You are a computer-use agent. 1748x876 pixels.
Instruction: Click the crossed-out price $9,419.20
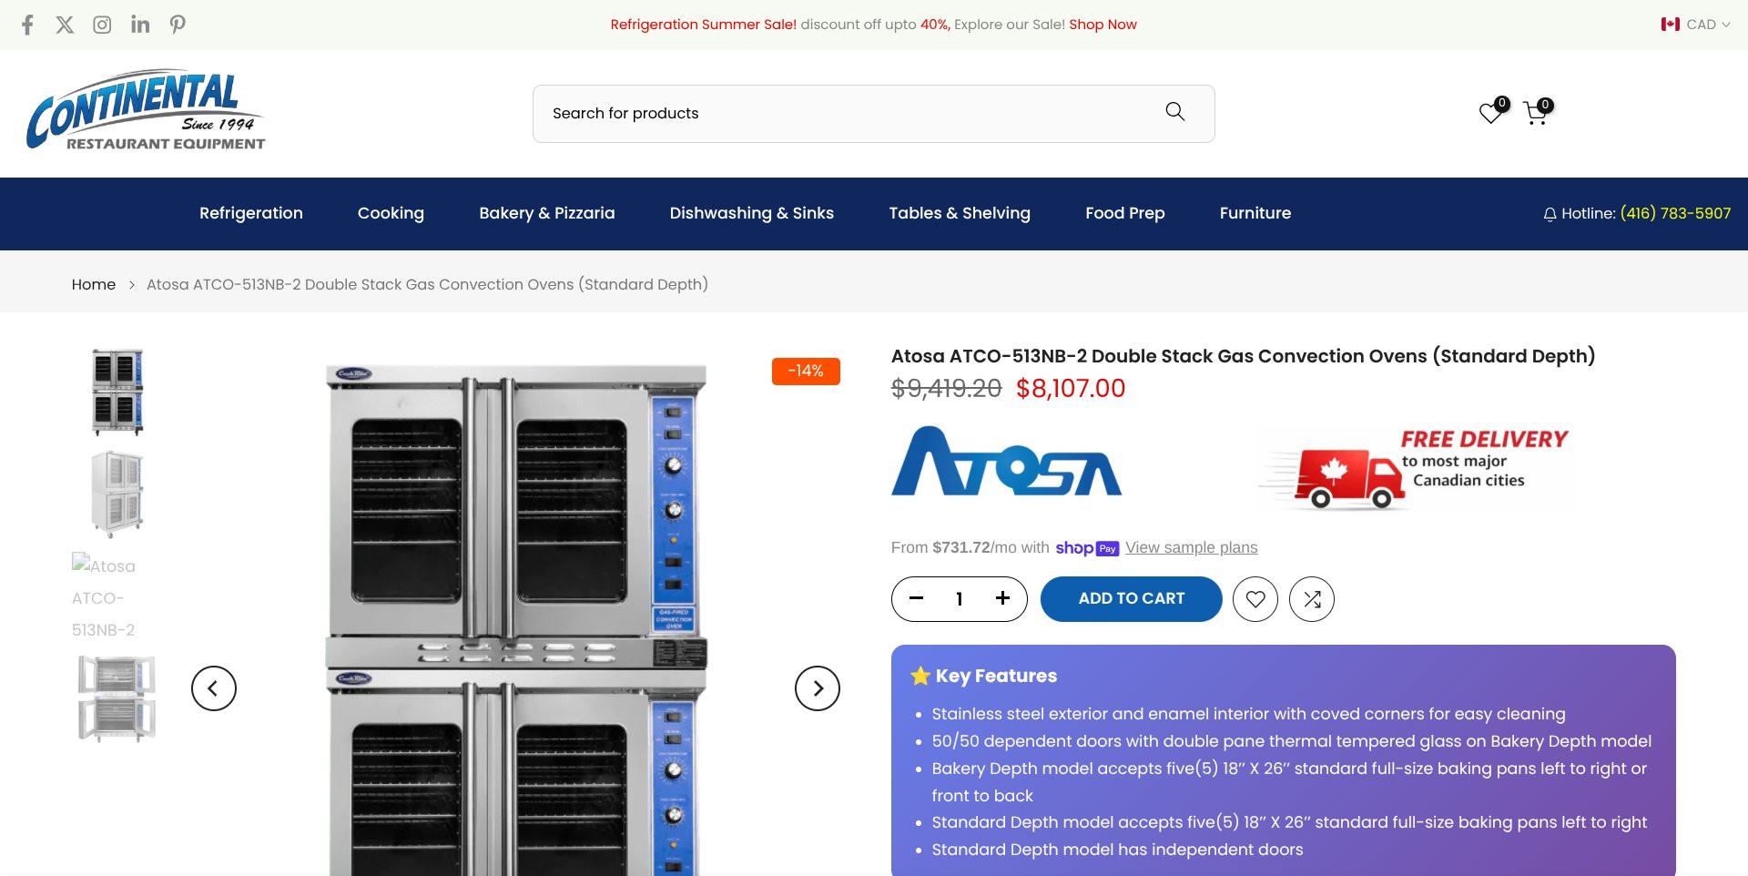tap(947, 389)
